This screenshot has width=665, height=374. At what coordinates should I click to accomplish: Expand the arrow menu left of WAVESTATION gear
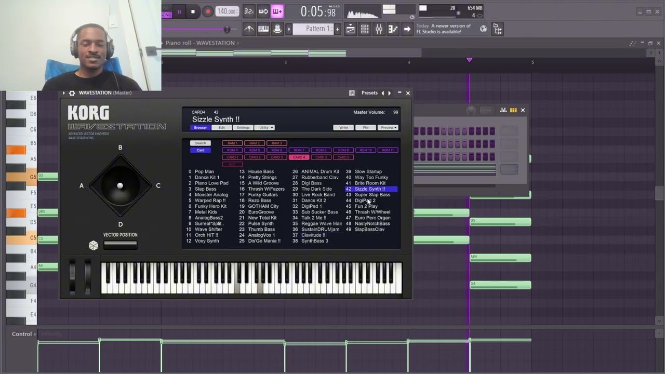pos(64,93)
